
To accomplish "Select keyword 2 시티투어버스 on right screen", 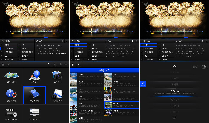I will [148, 48].
